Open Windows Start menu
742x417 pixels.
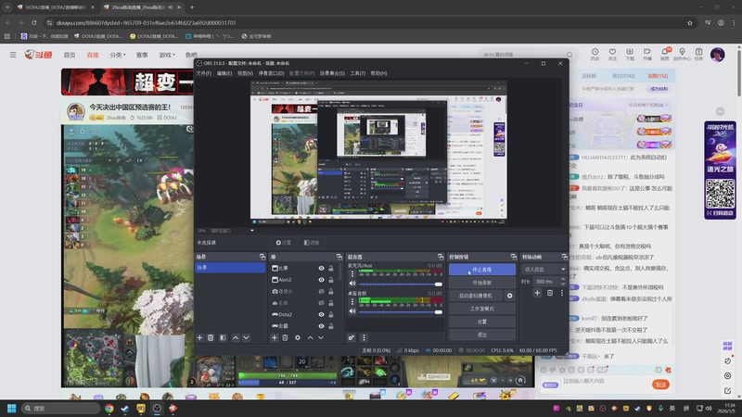coord(12,408)
